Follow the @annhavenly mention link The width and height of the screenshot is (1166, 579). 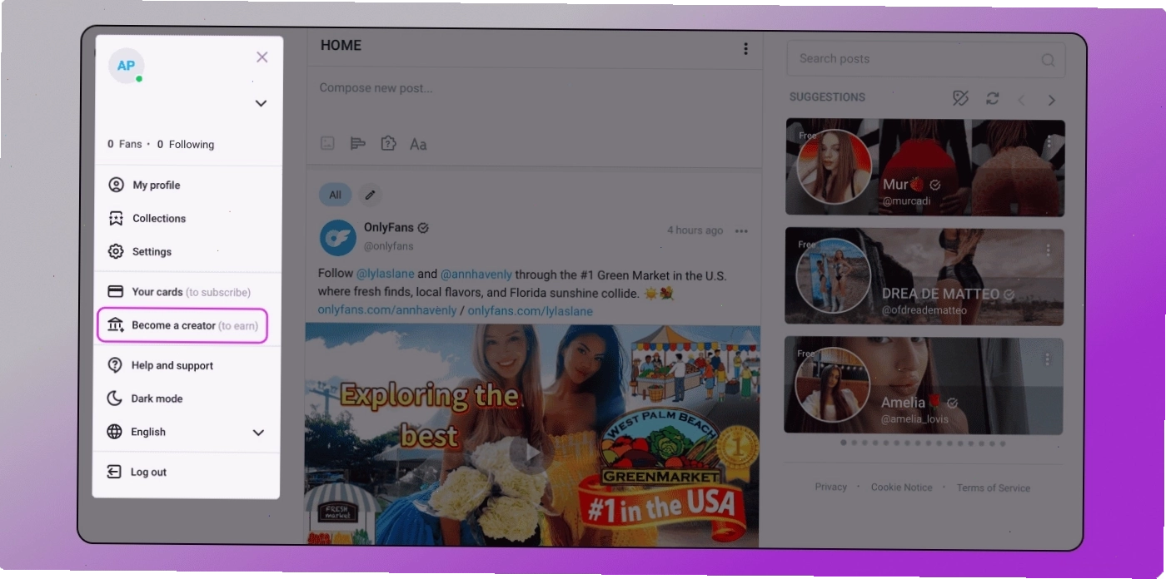[476, 274]
